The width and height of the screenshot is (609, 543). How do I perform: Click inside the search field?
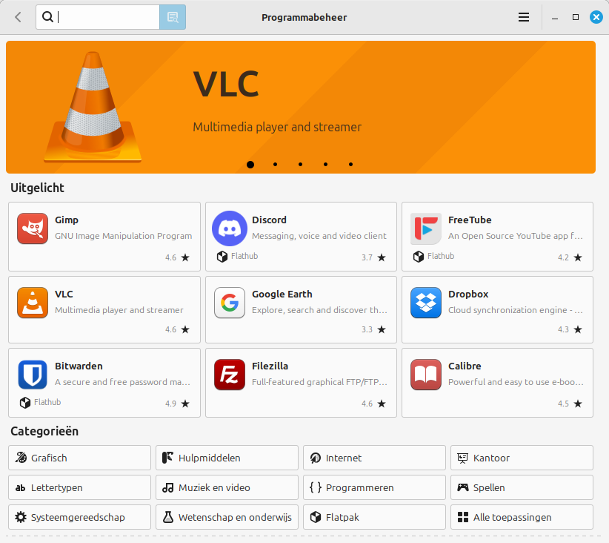[x=107, y=17]
